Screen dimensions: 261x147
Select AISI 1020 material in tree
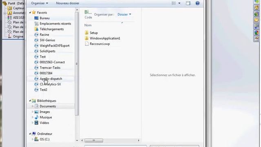click(x=18, y=18)
